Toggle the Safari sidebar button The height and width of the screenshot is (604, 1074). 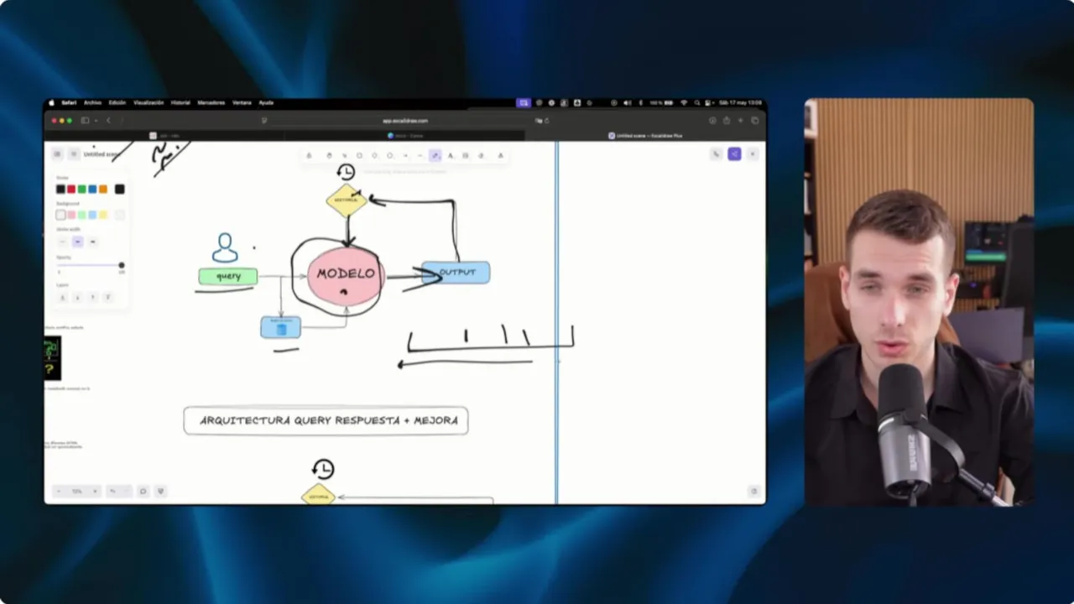(x=85, y=120)
